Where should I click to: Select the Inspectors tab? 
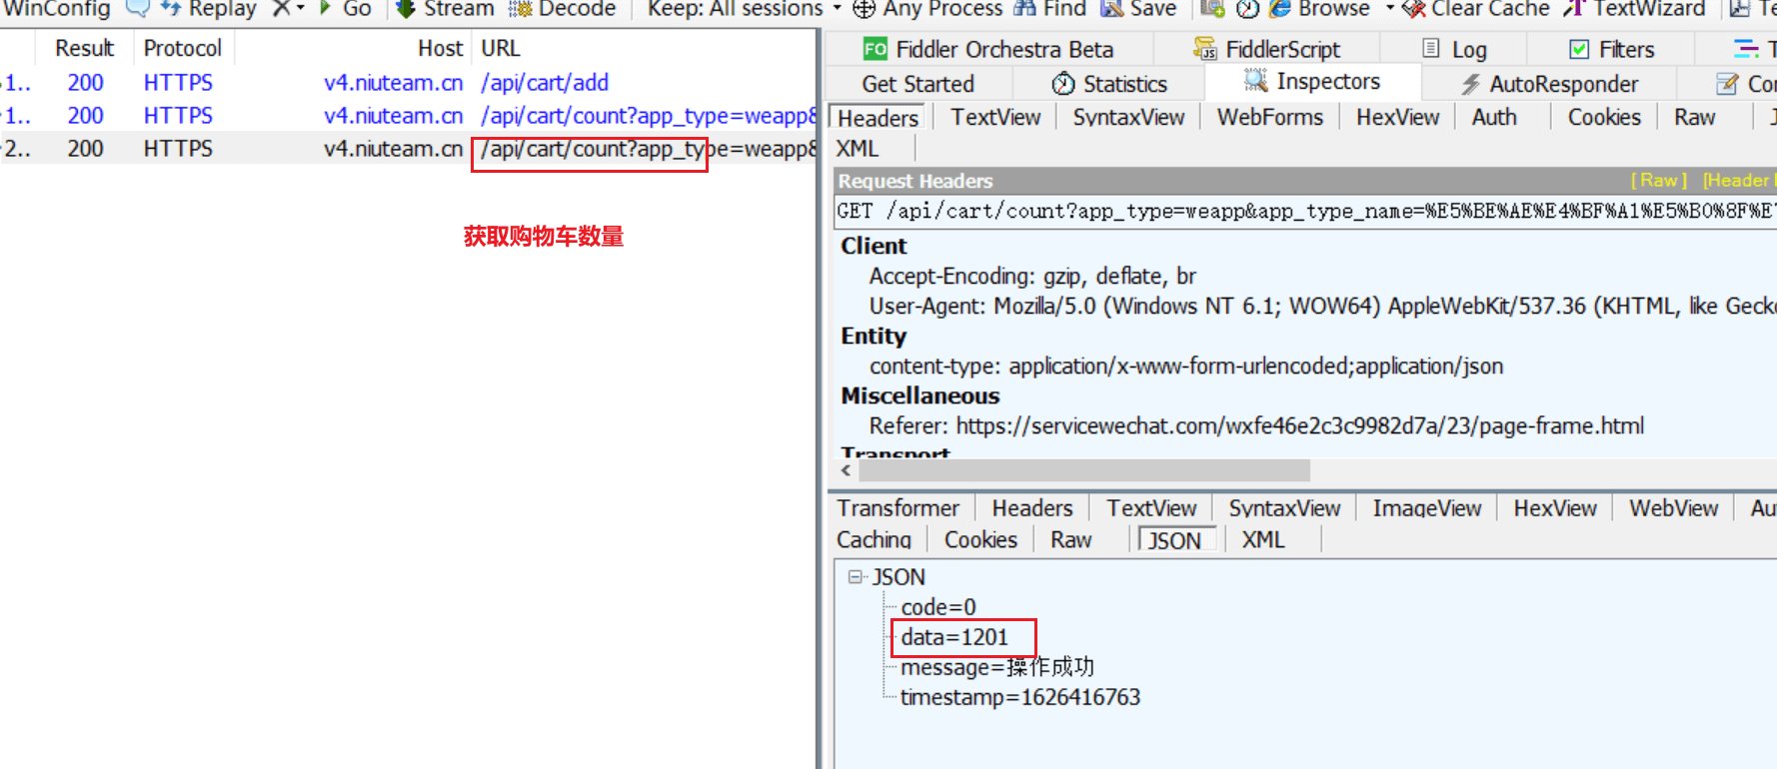(1312, 82)
